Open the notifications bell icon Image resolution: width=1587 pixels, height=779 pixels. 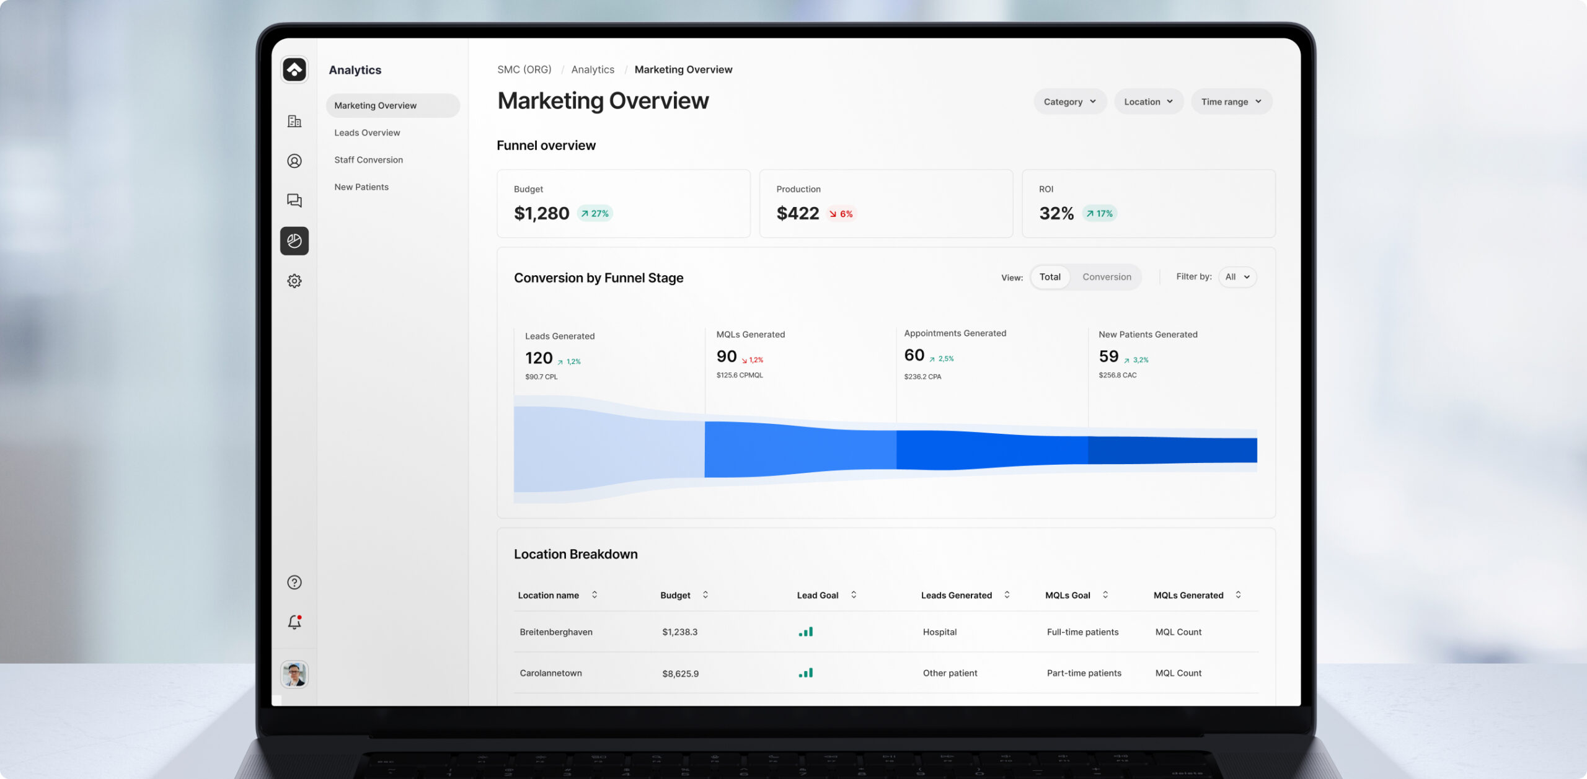(294, 622)
